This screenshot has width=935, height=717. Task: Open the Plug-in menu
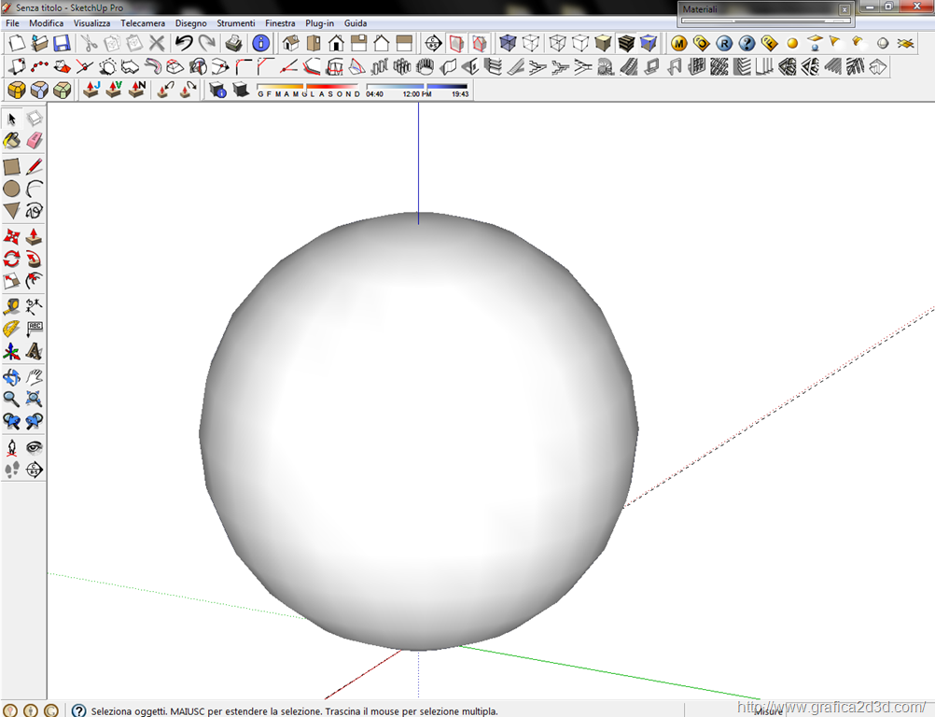[x=320, y=22]
